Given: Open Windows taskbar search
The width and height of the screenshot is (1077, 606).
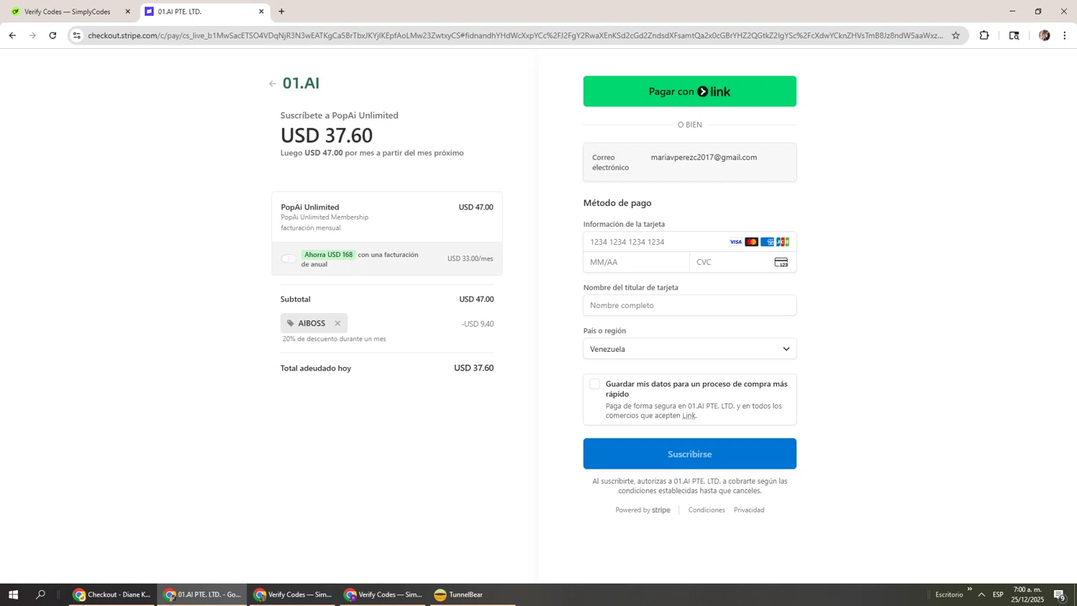Looking at the screenshot, I should pyautogui.click(x=40, y=595).
